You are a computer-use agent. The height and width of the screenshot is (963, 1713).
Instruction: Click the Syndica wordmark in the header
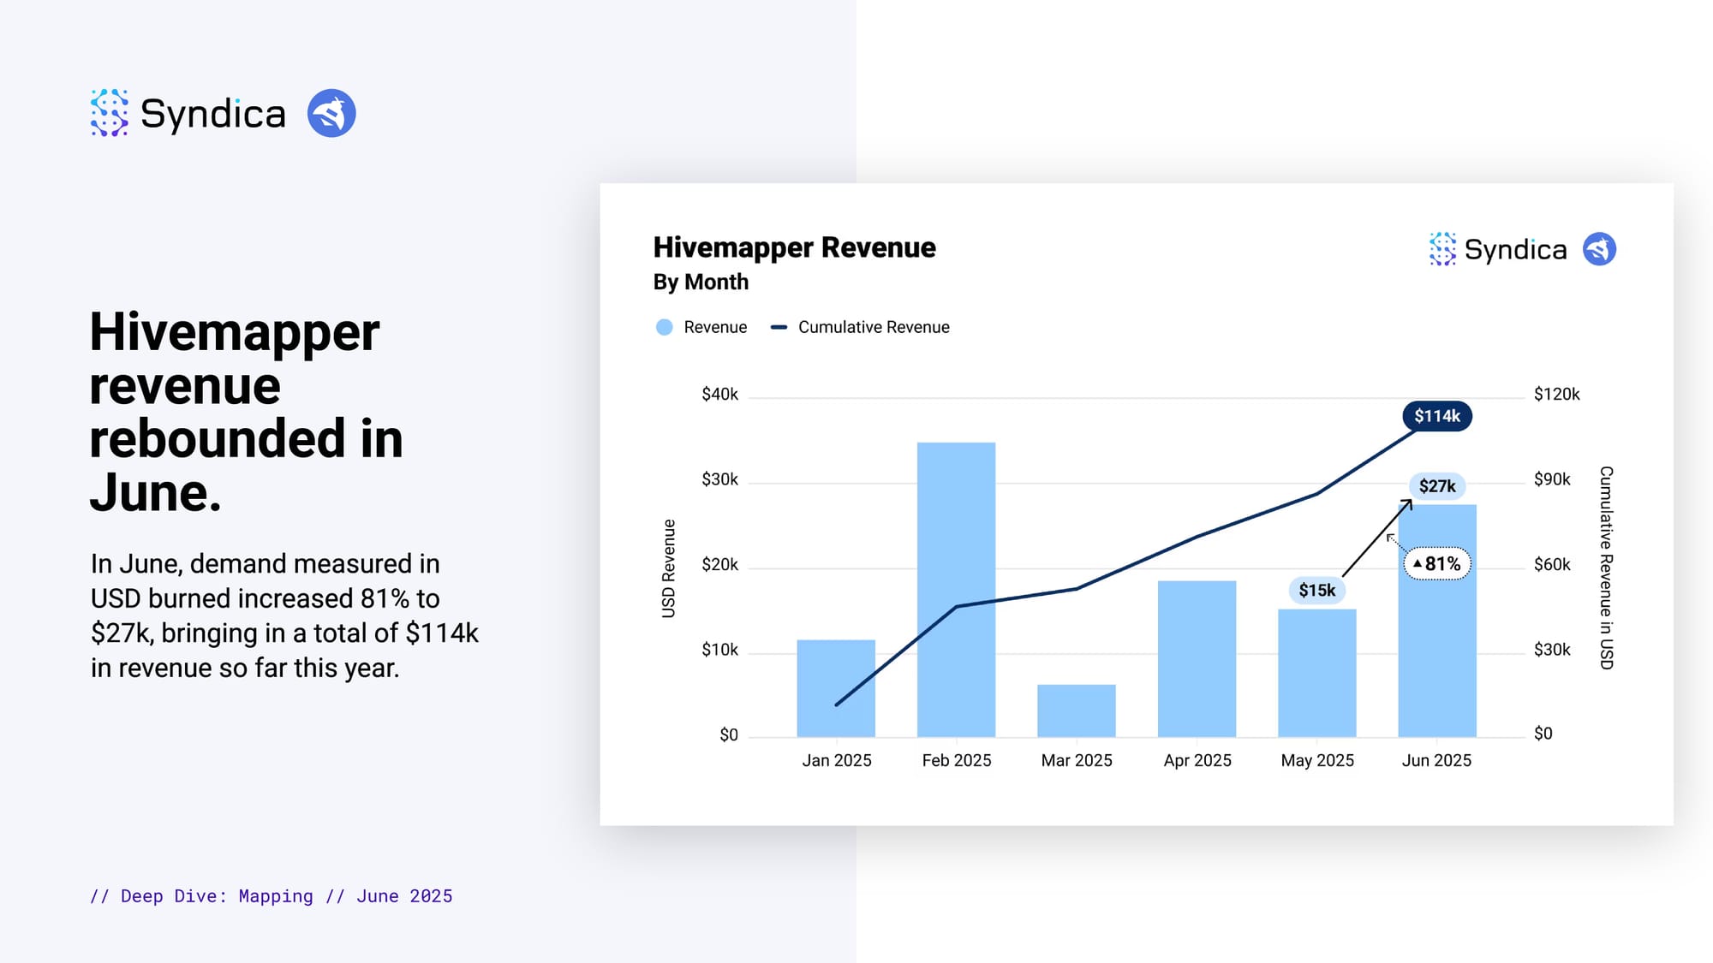click(x=212, y=114)
